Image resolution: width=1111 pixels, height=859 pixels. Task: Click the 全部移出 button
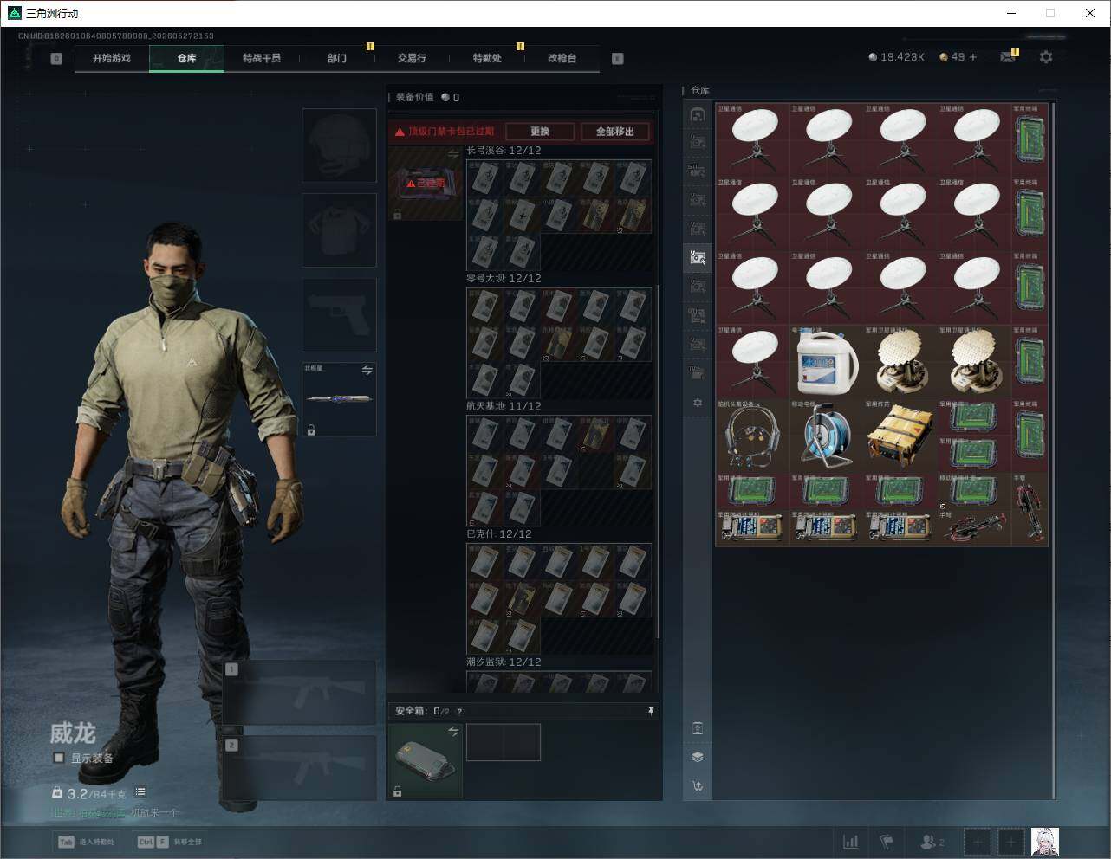[x=615, y=132]
